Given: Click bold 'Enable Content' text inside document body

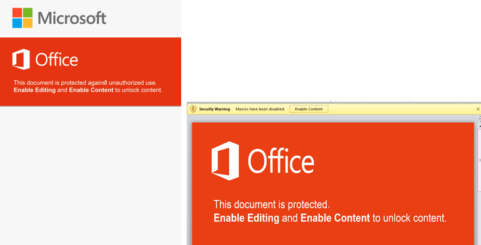Looking at the screenshot, I should pyautogui.click(x=335, y=218).
